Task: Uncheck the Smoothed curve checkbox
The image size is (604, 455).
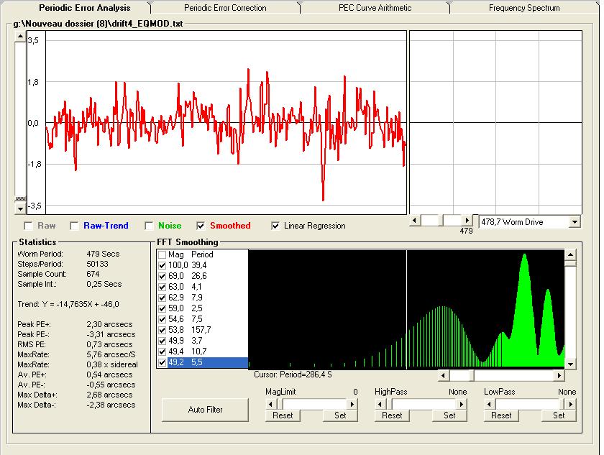Action: (201, 226)
